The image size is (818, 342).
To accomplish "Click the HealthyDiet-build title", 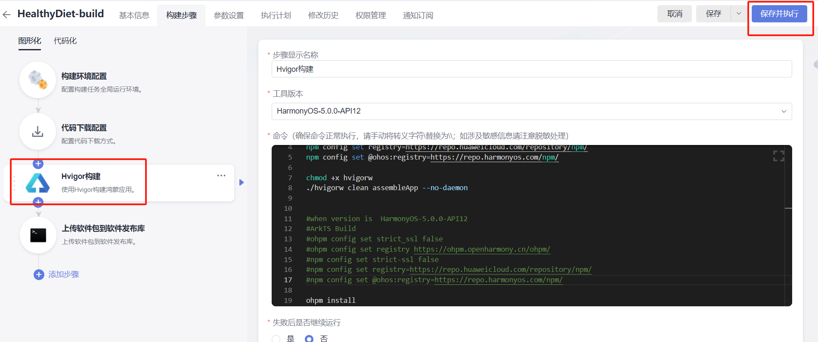I will 61,14.
